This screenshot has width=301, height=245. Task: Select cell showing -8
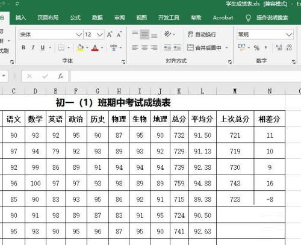pyautogui.click(x=270, y=199)
